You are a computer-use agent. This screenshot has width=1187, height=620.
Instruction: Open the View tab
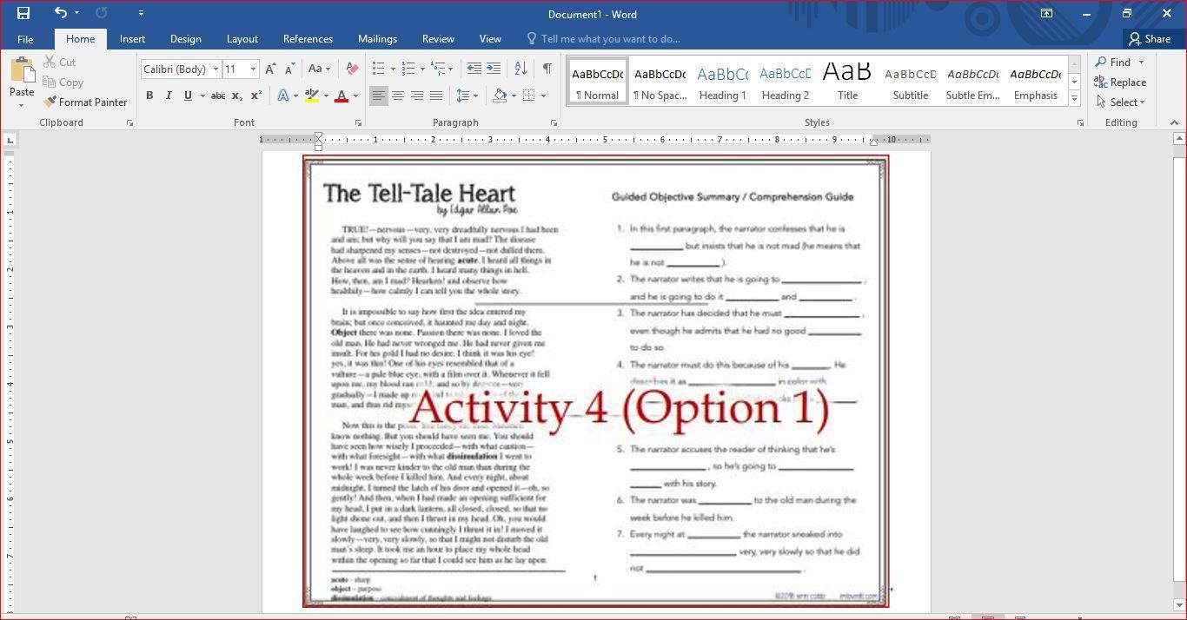pyautogui.click(x=490, y=39)
